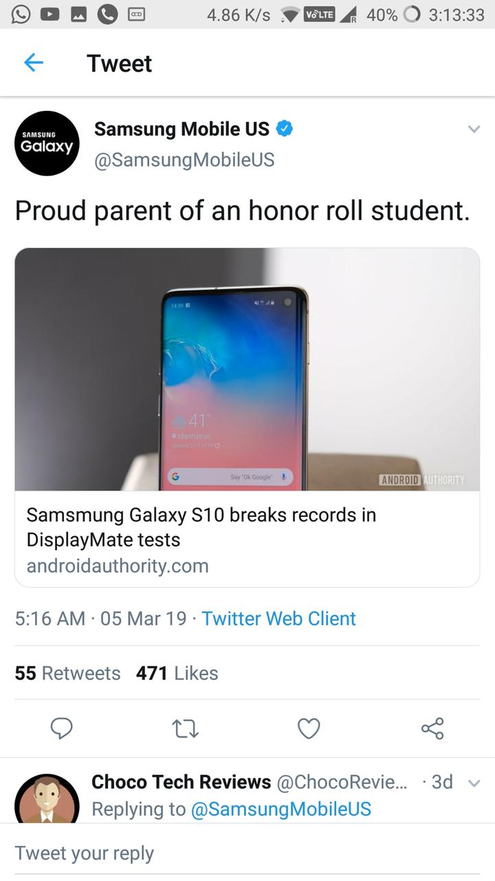Open @SamsungMobileUS handle link
Image resolution: width=495 pixels, height=881 pixels.
click(184, 160)
